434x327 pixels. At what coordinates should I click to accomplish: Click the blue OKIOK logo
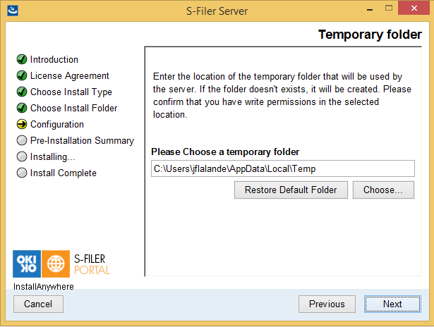pos(27,264)
